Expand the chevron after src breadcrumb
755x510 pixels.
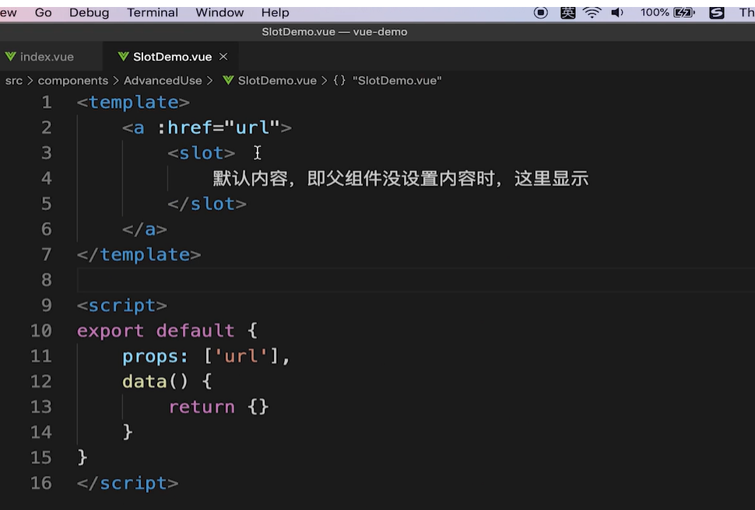tap(30, 80)
